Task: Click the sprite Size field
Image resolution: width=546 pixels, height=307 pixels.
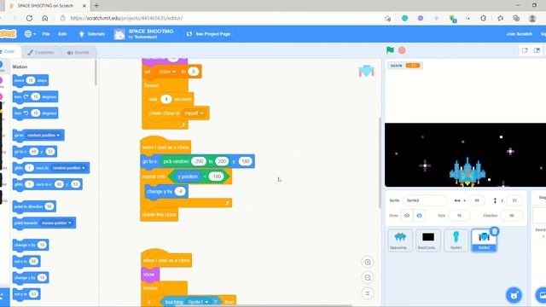Action: tap(459, 216)
